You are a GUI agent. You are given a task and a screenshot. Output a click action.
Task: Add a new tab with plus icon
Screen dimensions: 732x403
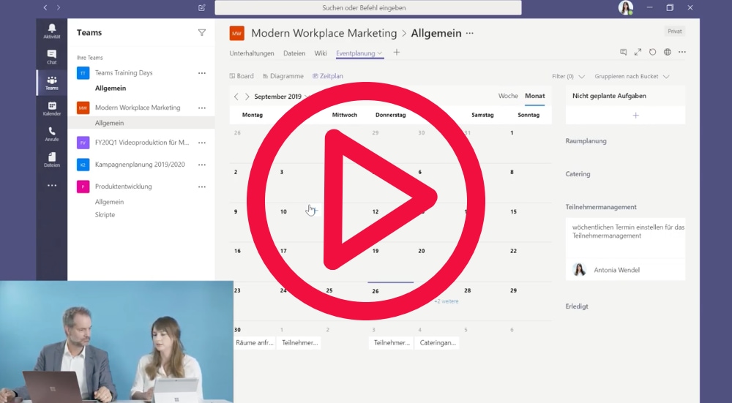click(396, 52)
